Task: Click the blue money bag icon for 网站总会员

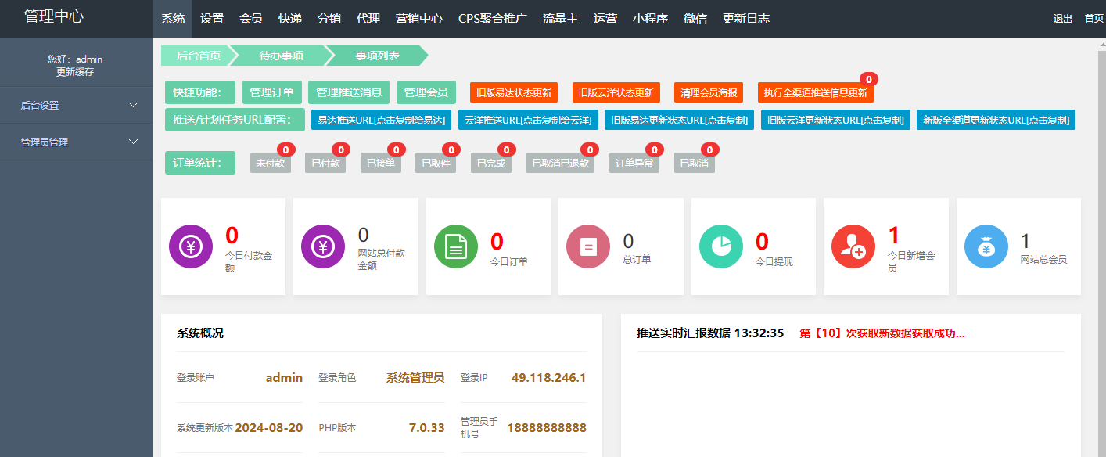Action: [x=986, y=246]
